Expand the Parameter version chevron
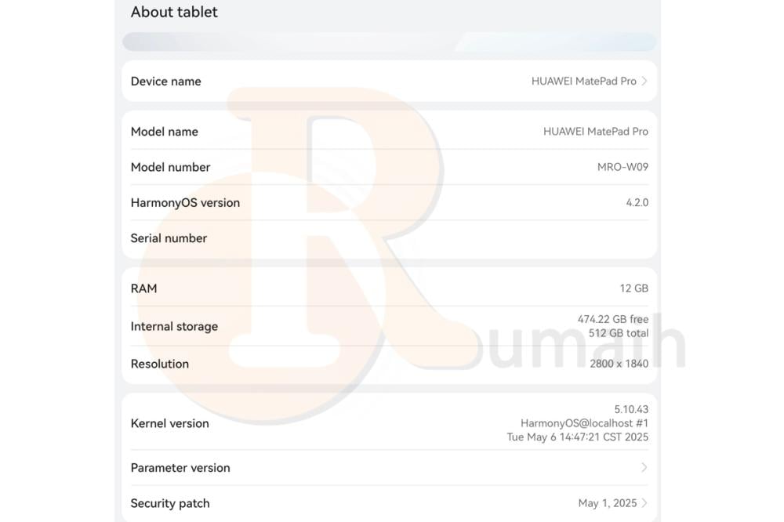This screenshot has width=784, height=522. click(644, 467)
